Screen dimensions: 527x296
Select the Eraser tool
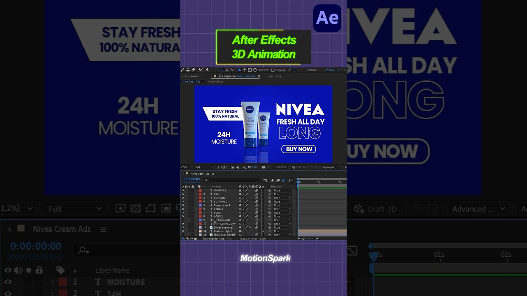point(194,70)
